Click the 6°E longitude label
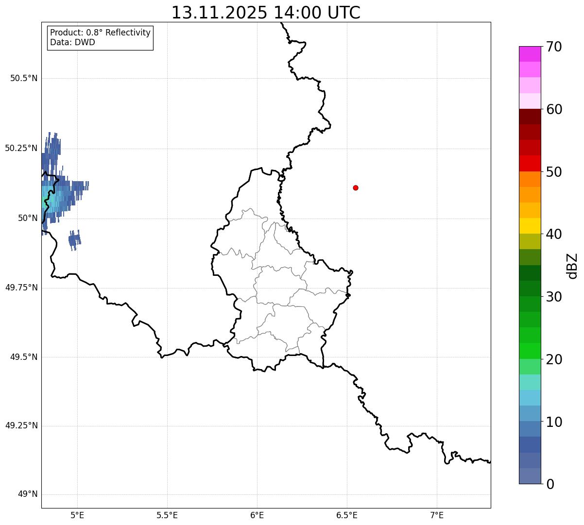This screenshot has height=525, width=584. [257, 515]
